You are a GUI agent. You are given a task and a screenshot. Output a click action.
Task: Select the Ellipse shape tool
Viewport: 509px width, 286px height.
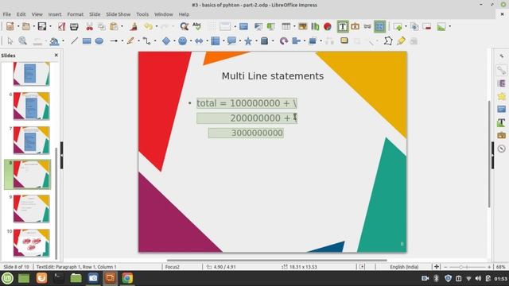[x=99, y=41]
